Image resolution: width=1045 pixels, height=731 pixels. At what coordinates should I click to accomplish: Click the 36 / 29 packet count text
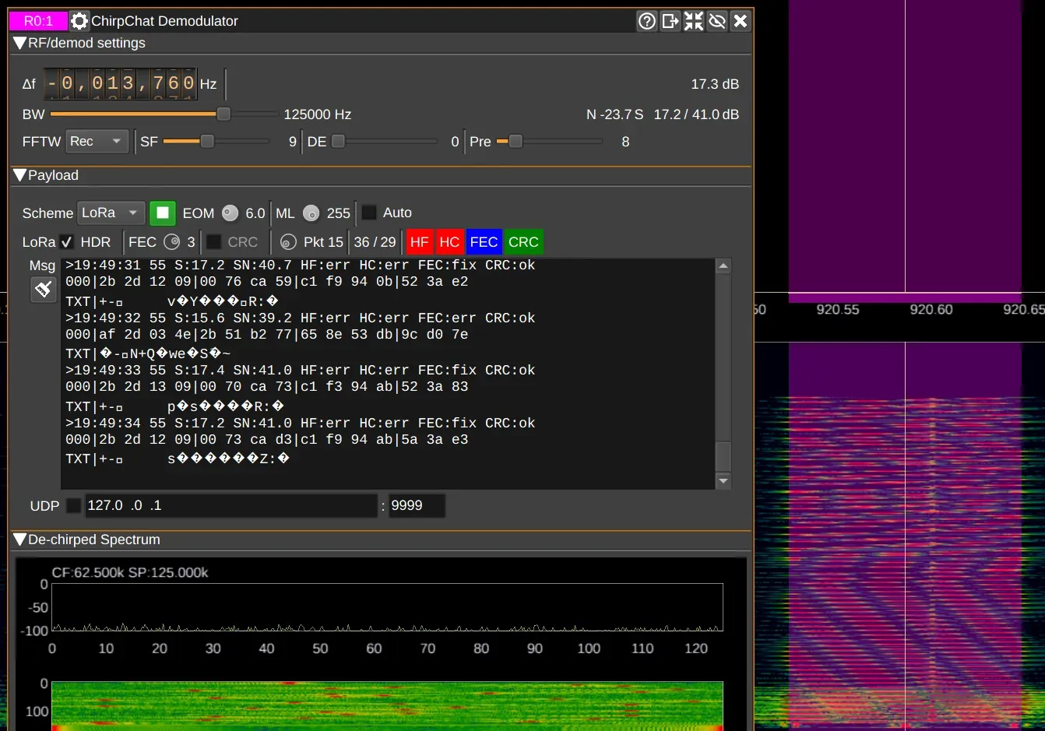(x=375, y=242)
